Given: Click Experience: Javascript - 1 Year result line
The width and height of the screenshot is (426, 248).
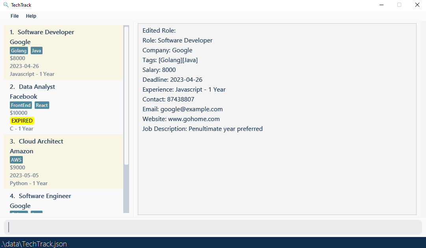Looking at the screenshot, I should pyautogui.click(x=184, y=90).
